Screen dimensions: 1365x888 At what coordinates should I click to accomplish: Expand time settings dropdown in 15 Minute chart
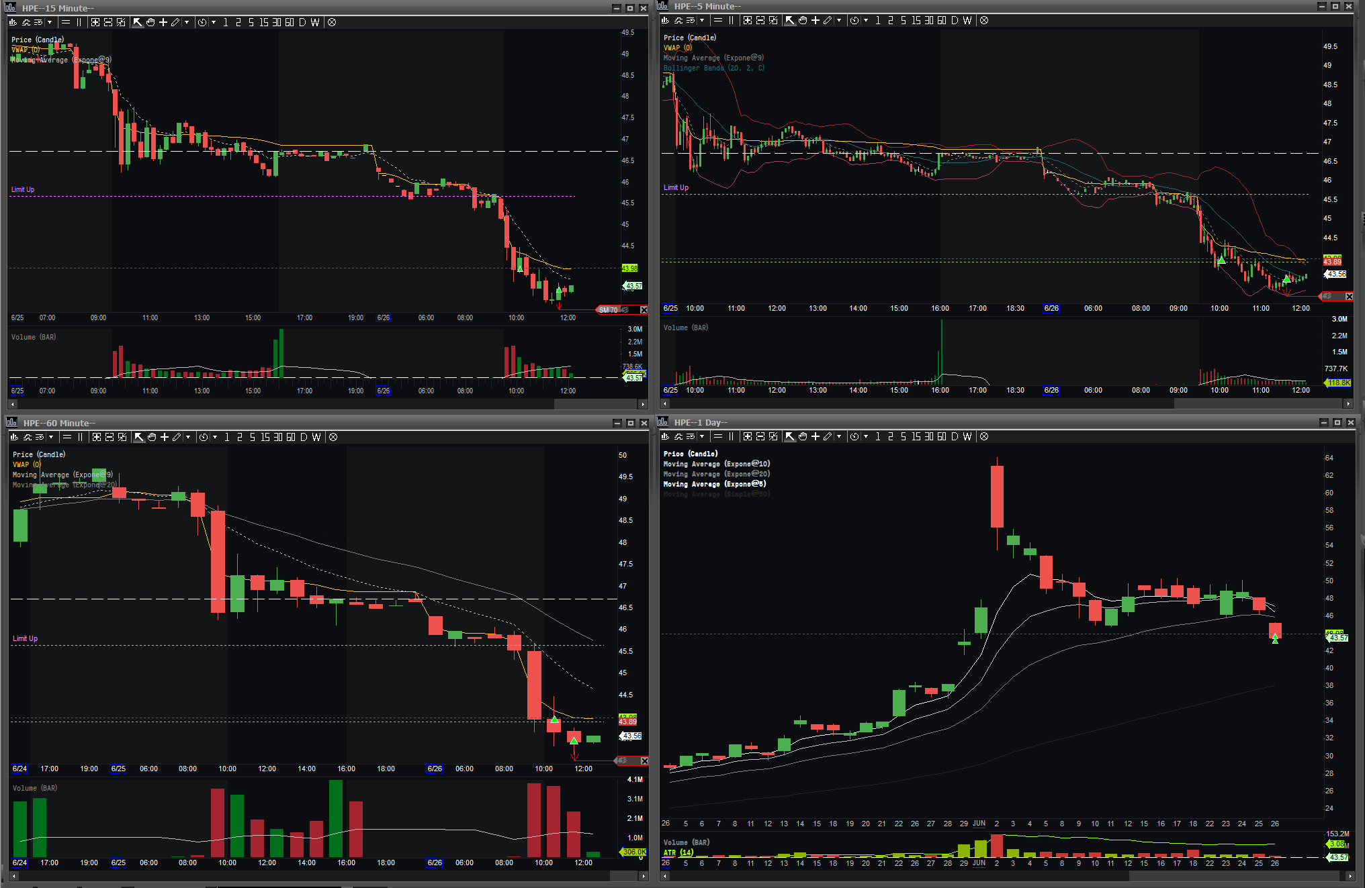point(214,22)
